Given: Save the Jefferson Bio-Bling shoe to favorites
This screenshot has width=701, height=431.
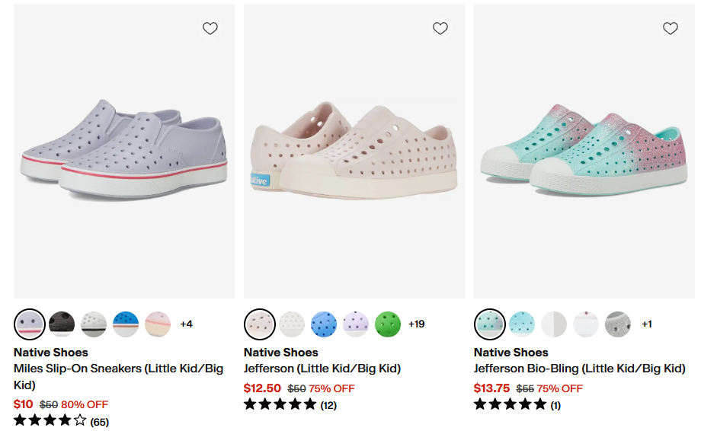Looking at the screenshot, I should [671, 28].
